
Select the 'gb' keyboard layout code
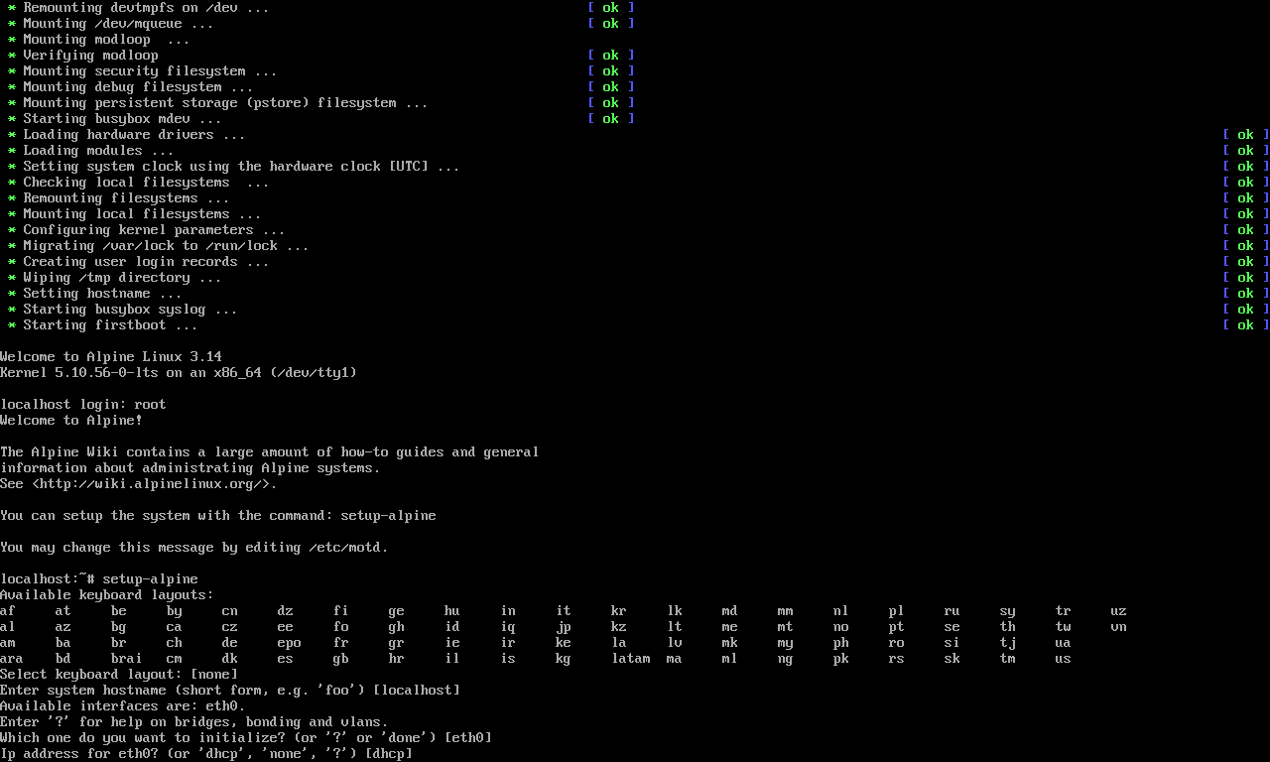[341, 658]
